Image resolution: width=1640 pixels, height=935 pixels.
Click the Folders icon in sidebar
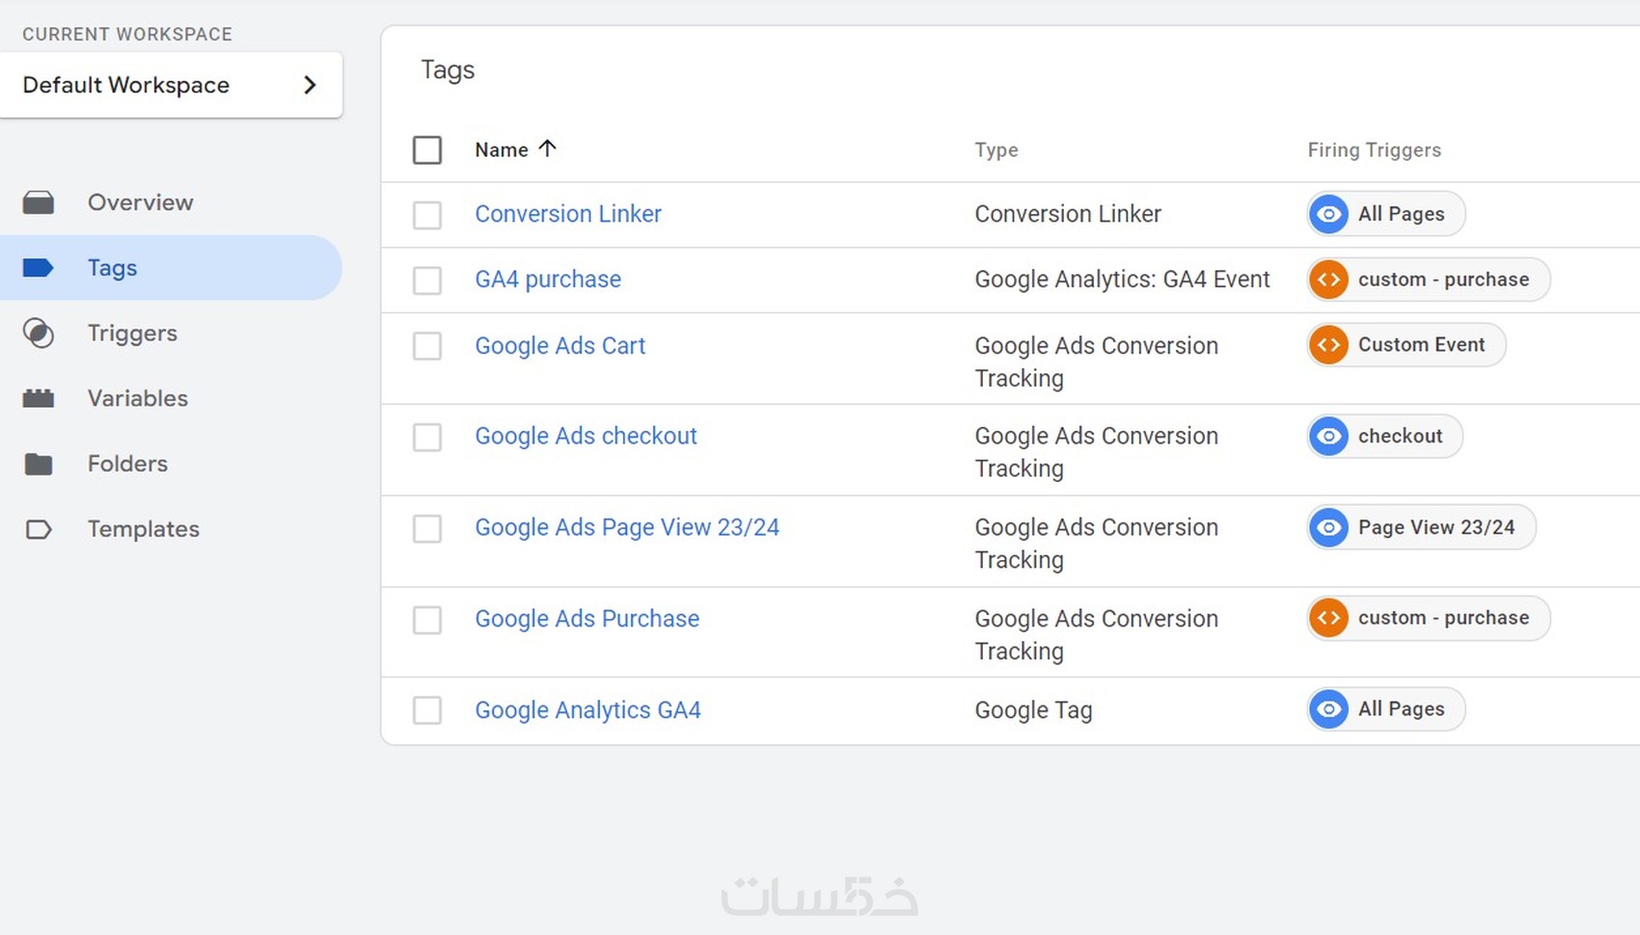(39, 464)
